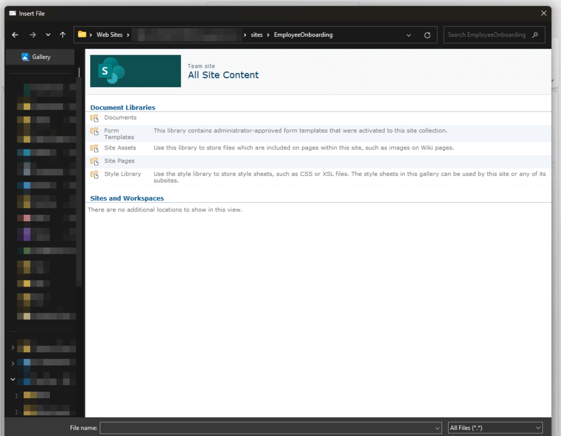Viewport: 561px width, 436px height.
Task: Click the no additional locations message
Action: point(165,210)
